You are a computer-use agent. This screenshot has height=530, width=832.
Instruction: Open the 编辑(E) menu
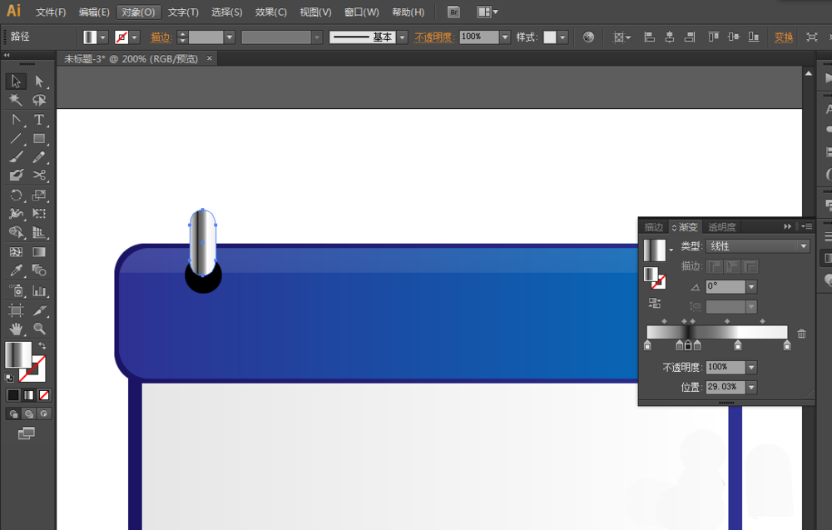point(94,12)
